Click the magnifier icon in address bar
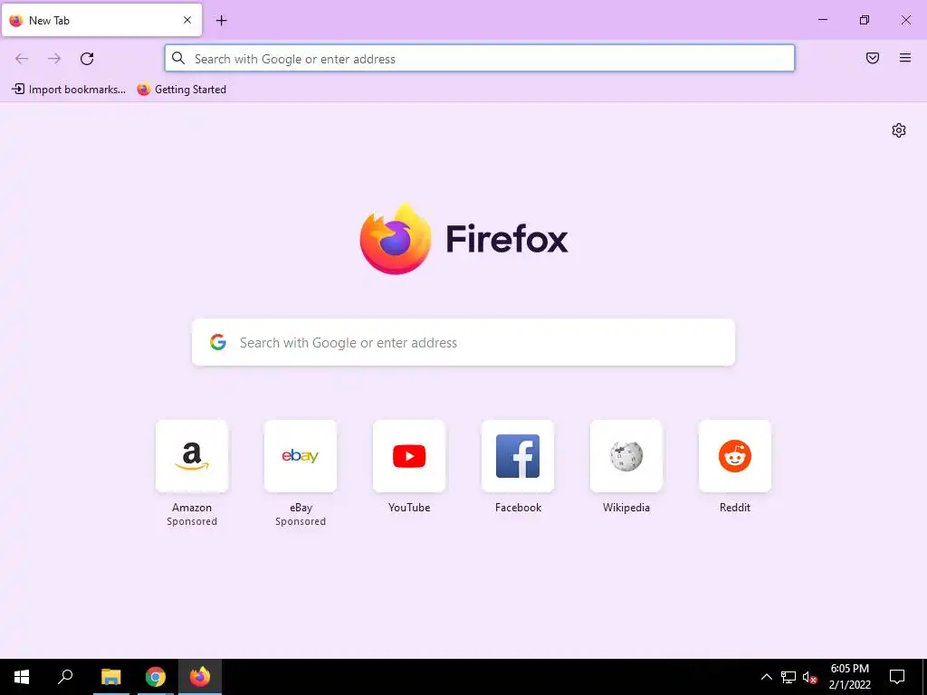The height and width of the screenshot is (695, 927). 178,58
